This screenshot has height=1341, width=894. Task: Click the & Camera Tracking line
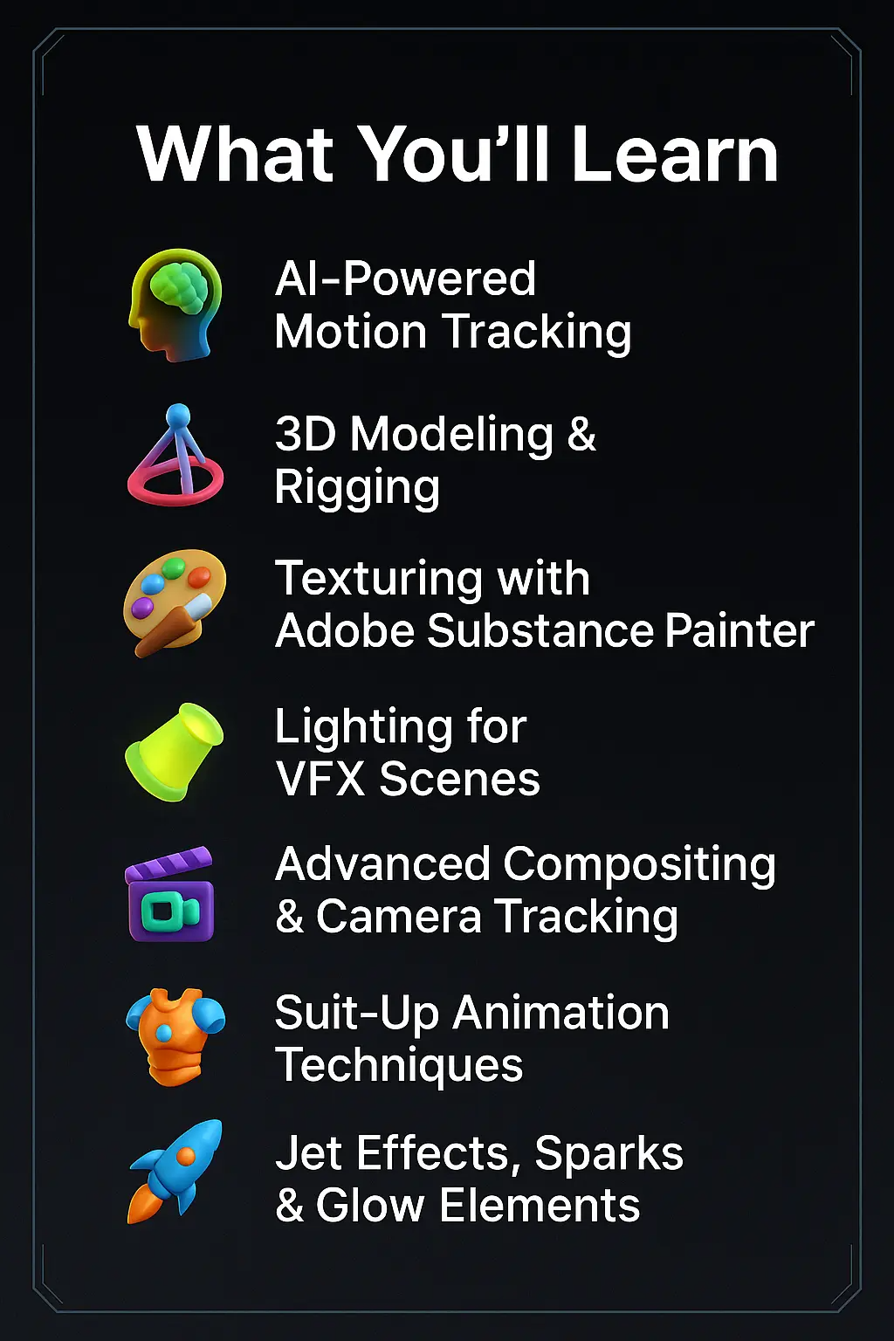point(477,917)
